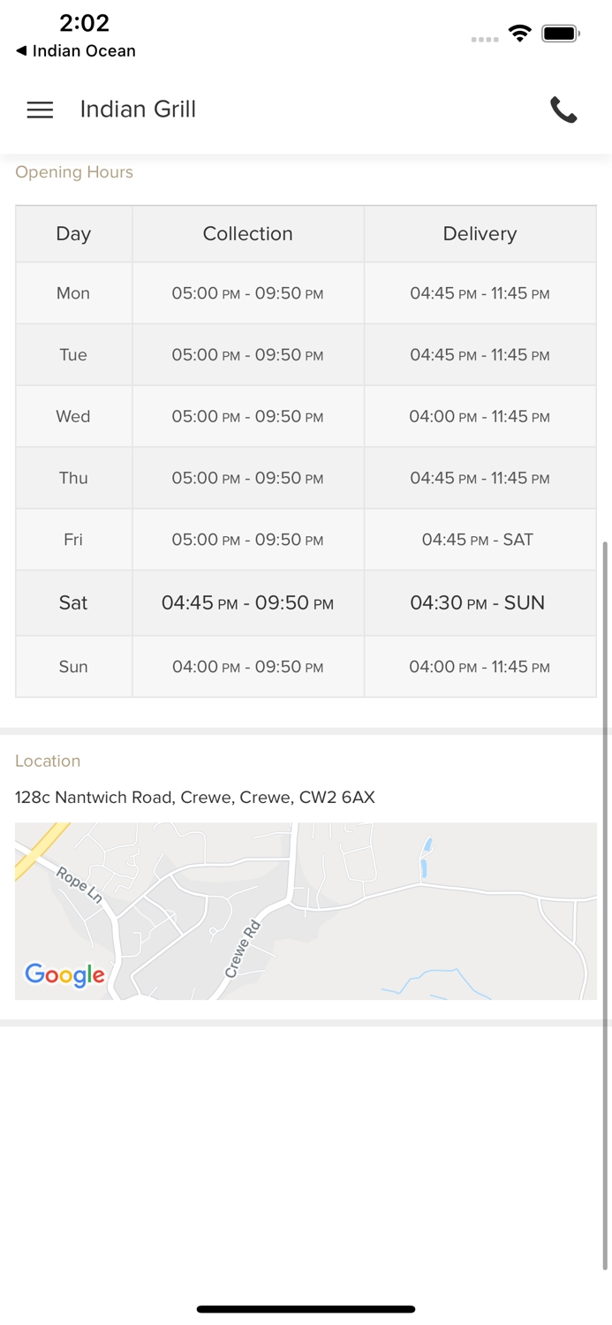
Task: Tap the Wi-Fi status icon
Action: pos(520,34)
